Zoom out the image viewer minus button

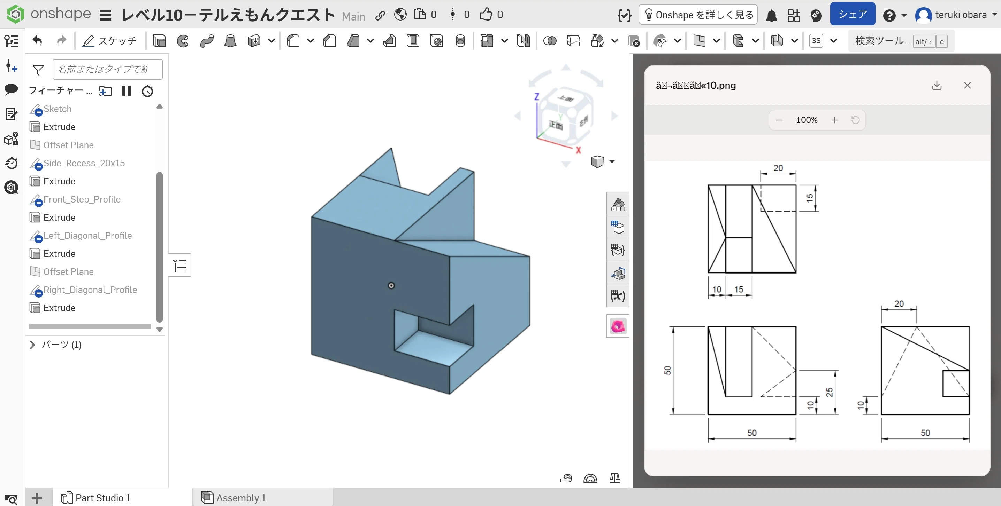pos(779,120)
